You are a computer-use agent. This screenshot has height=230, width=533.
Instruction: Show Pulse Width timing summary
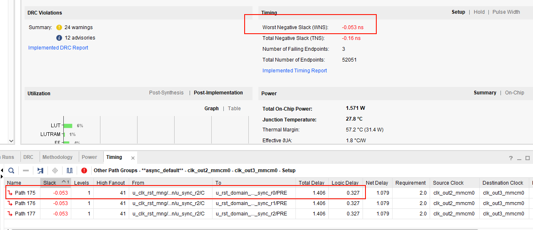click(506, 12)
